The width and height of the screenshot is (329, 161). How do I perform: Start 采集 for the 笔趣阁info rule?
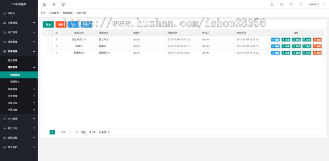click(x=286, y=53)
